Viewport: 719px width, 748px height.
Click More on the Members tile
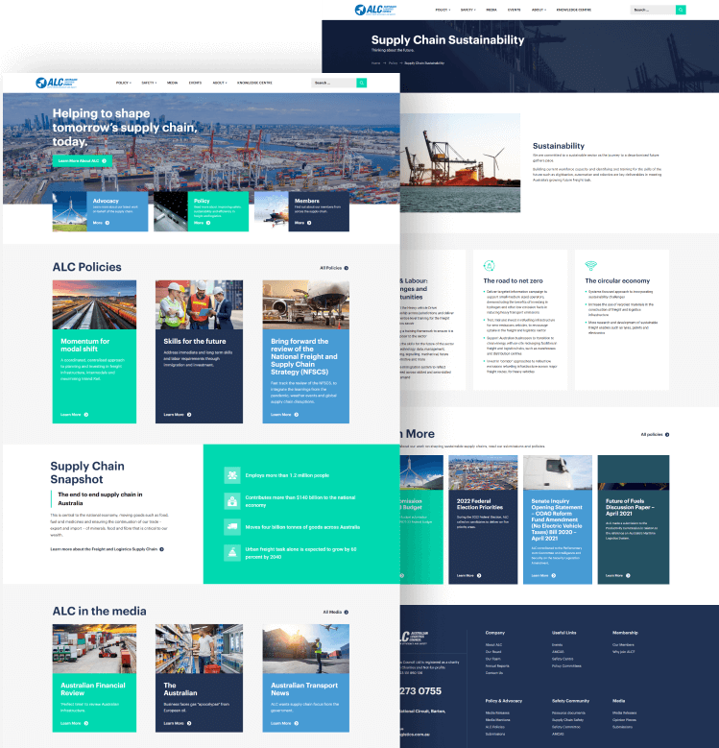pyautogui.click(x=302, y=223)
